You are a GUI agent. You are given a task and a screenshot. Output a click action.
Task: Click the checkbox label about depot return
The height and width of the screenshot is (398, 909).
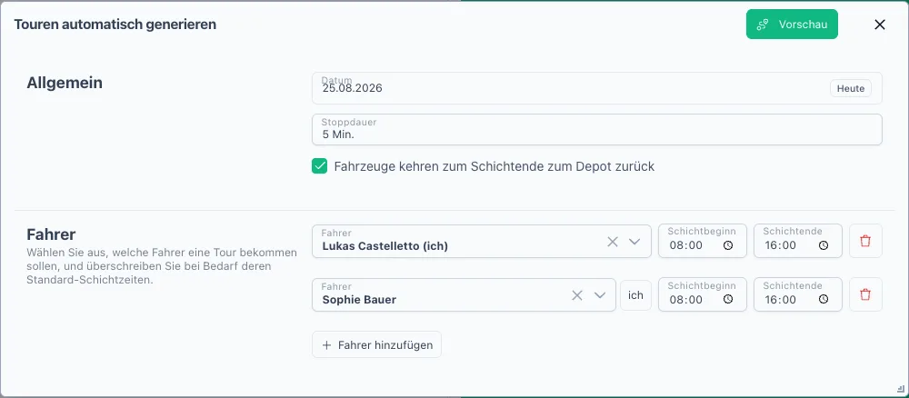click(x=494, y=167)
